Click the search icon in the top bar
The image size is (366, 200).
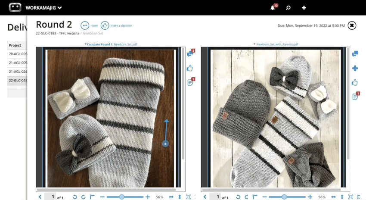(x=288, y=8)
